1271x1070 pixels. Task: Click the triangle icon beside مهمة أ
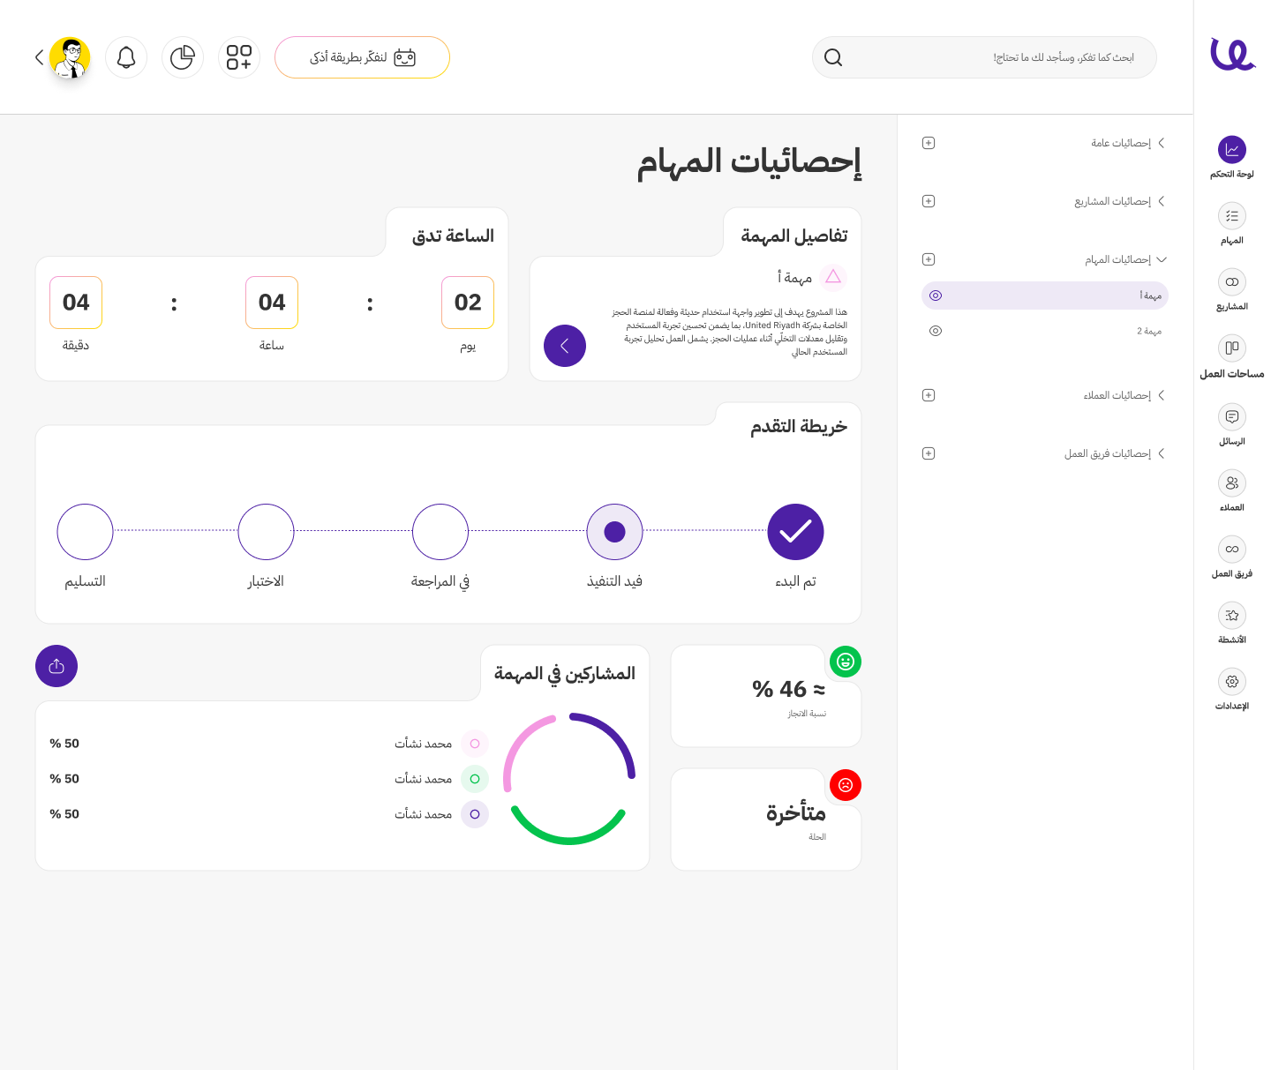pyautogui.click(x=833, y=277)
